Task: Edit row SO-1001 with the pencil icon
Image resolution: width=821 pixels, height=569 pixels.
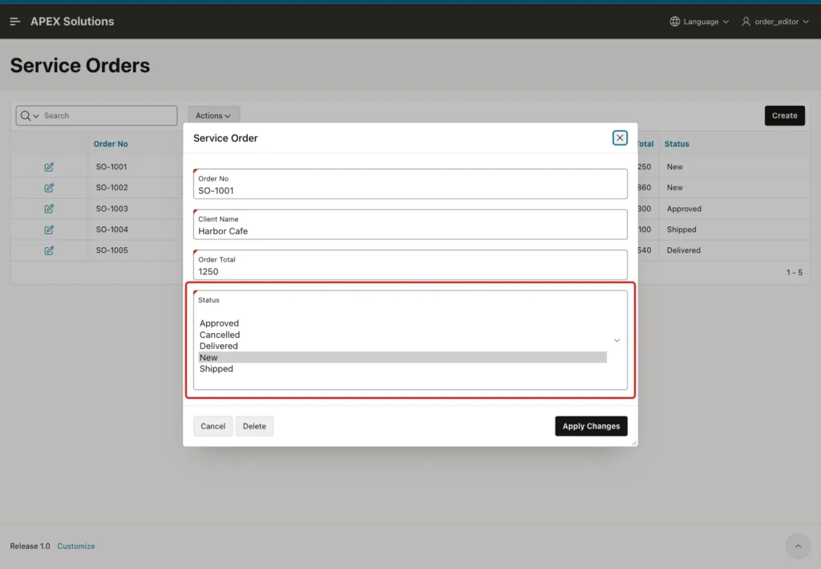Action: pyautogui.click(x=49, y=167)
